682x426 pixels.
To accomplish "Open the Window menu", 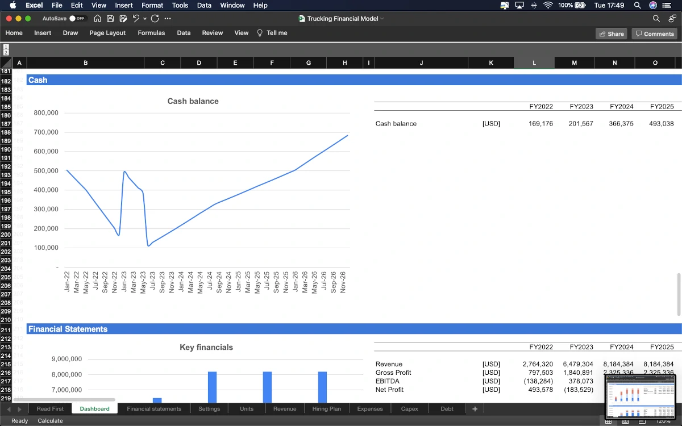I will [x=232, y=5].
